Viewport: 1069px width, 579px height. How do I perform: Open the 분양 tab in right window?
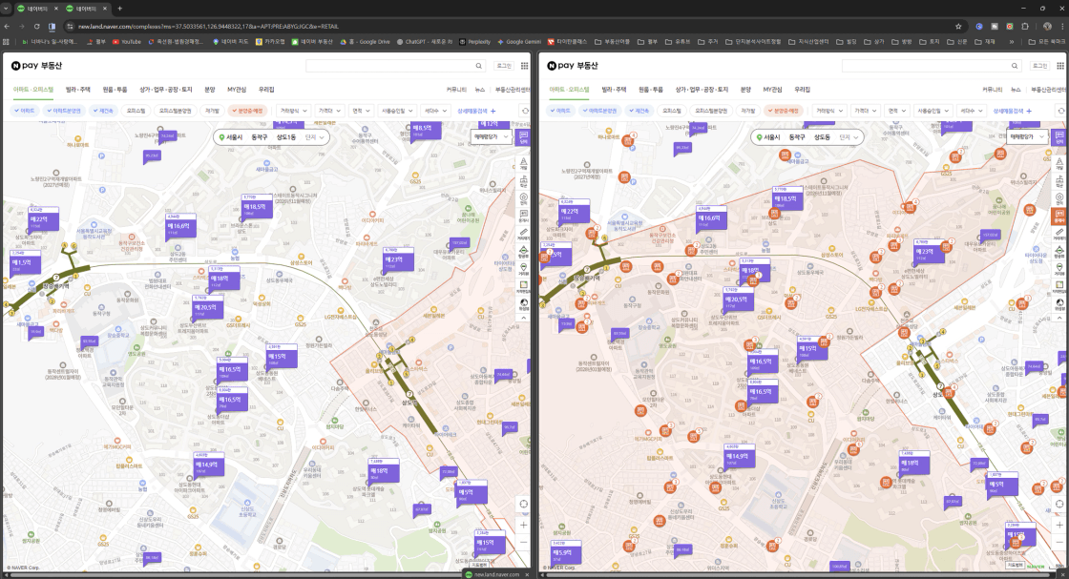pyautogui.click(x=745, y=89)
